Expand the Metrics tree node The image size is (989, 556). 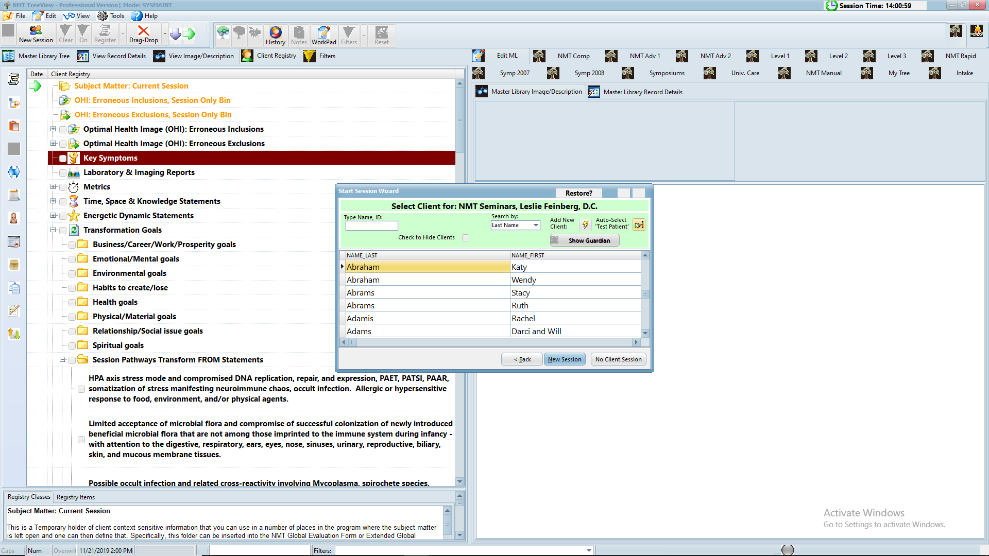53,187
